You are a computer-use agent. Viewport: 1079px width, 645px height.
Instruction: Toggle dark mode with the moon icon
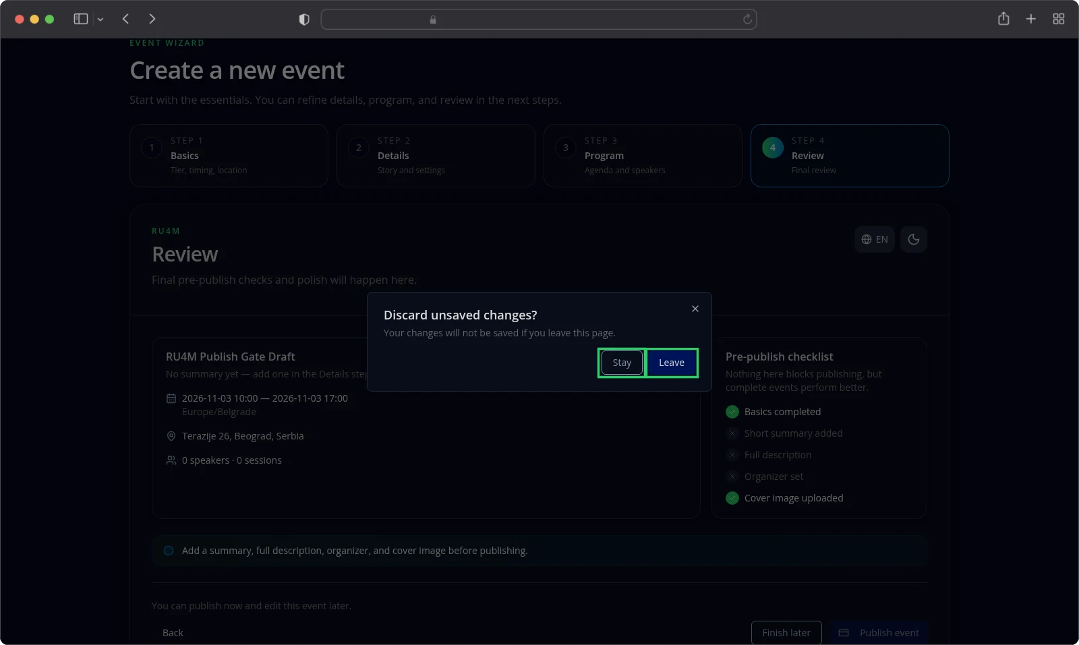914,239
